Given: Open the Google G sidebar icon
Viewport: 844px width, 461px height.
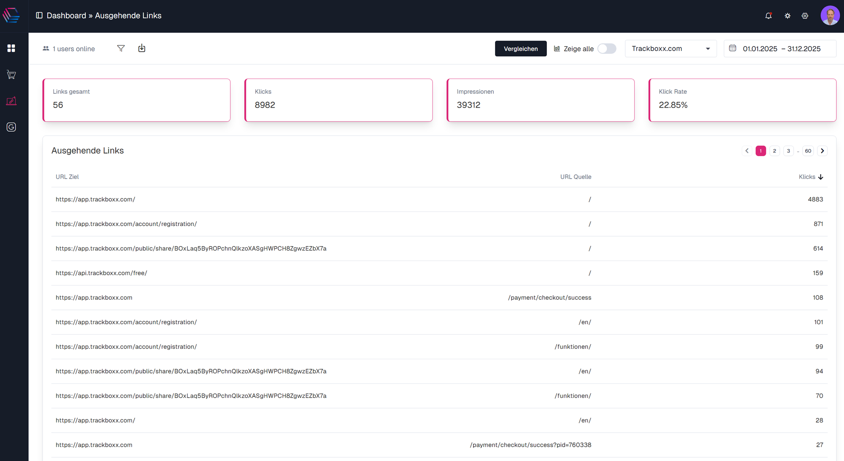Looking at the screenshot, I should tap(11, 127).
